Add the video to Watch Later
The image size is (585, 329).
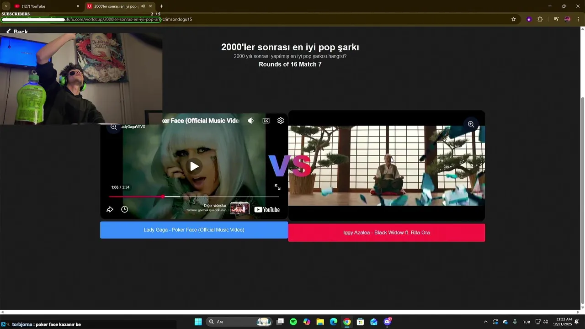(124, 209)
